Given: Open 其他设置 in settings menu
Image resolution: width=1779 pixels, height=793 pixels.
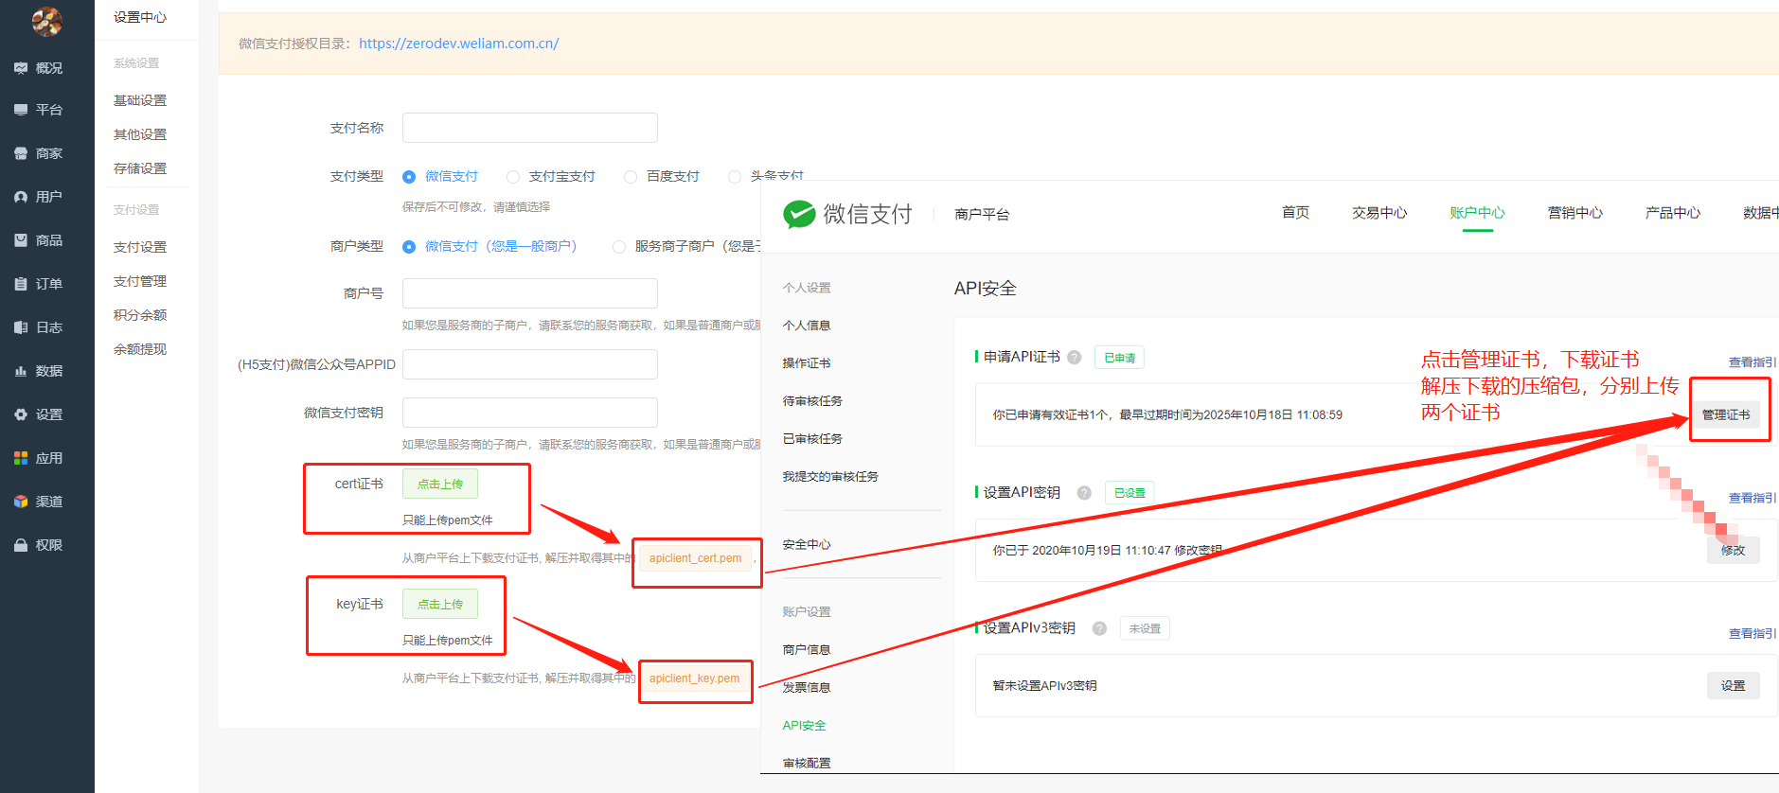Looking at the screenshot, I should click(140, 134).
